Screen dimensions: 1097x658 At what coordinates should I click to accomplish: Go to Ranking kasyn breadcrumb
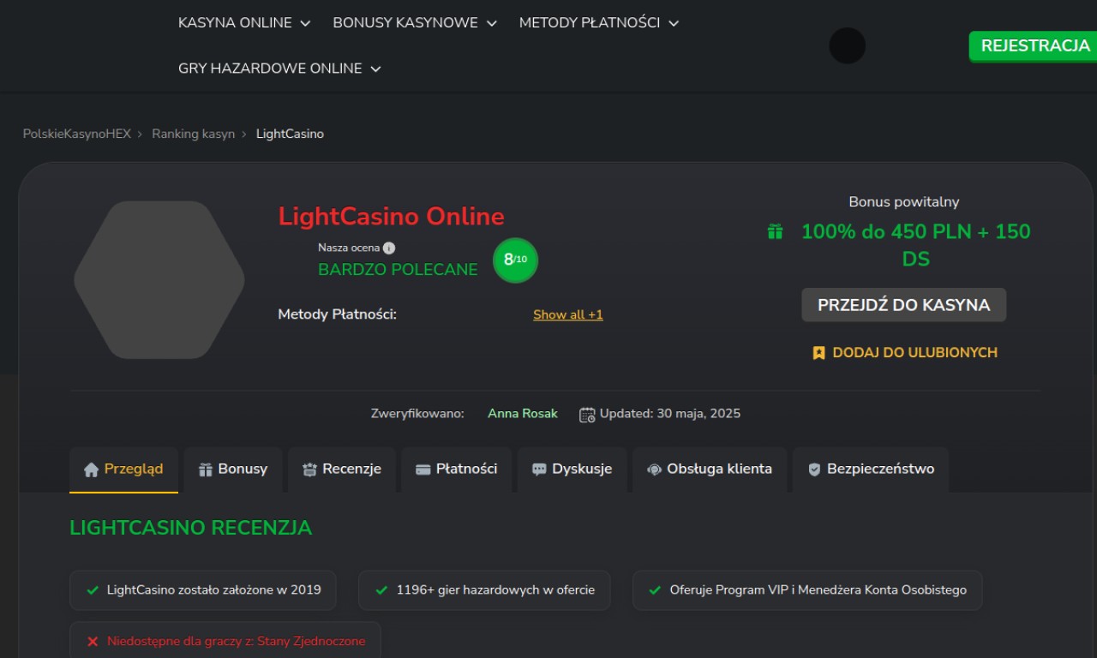(194, 134)
